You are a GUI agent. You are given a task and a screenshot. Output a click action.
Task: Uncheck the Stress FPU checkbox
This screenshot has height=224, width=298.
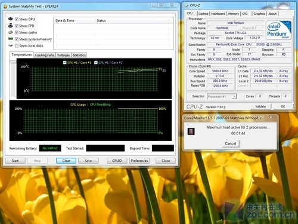(x=17, y=26)
